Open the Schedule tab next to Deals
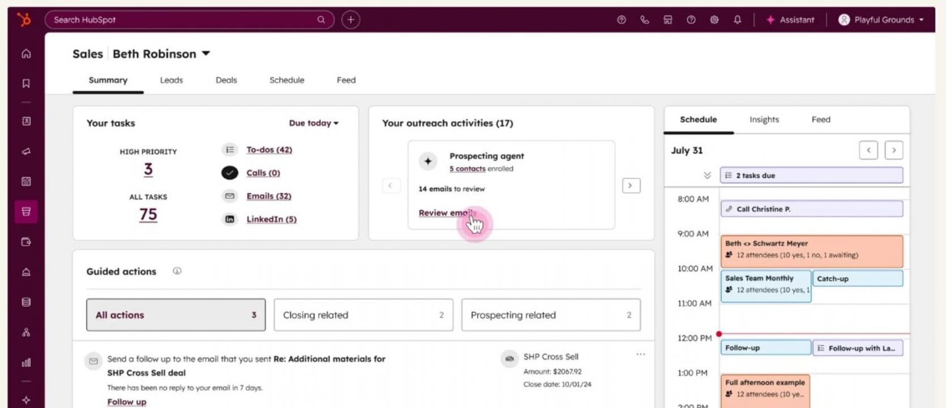Viewport: 946px width, 408px height. [287, 80]
